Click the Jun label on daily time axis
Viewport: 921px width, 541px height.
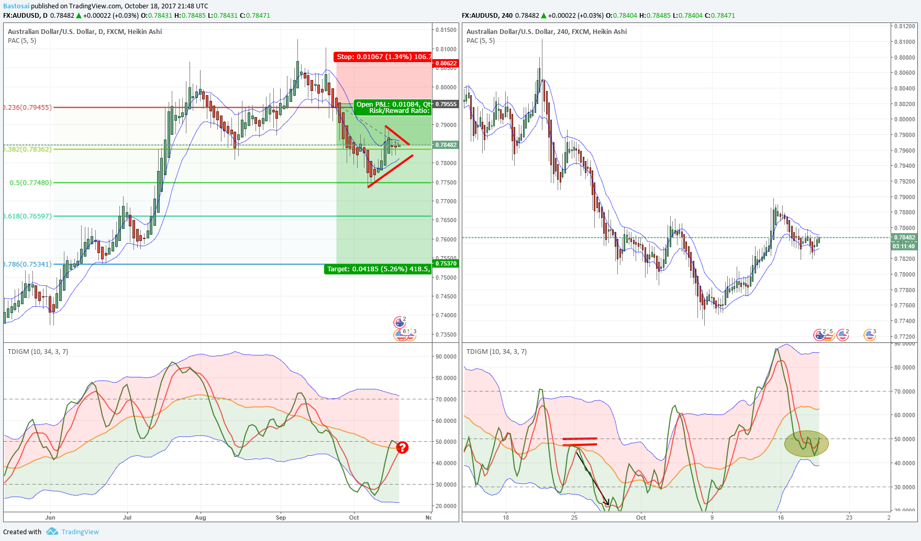50,517
